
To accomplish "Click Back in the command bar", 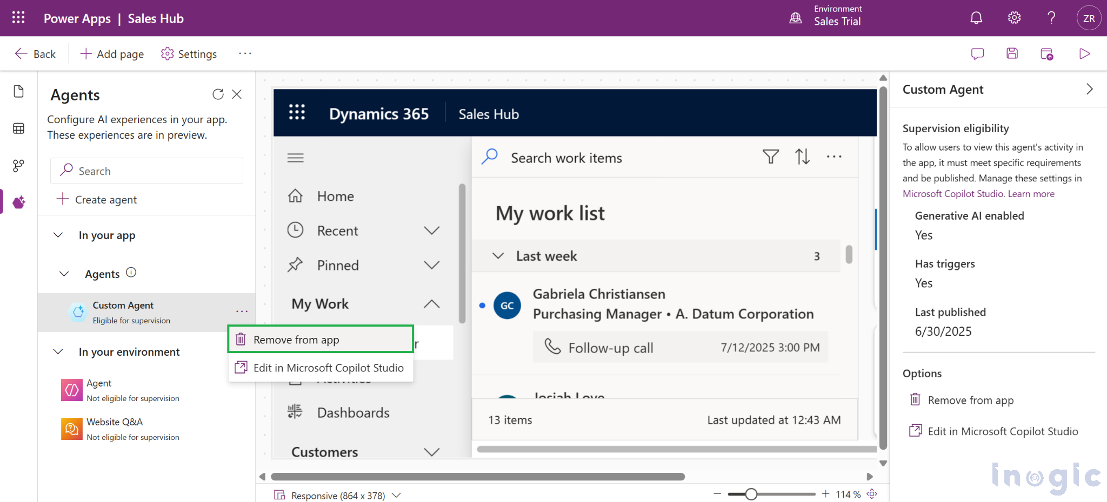I will click(x=35, y=53).
